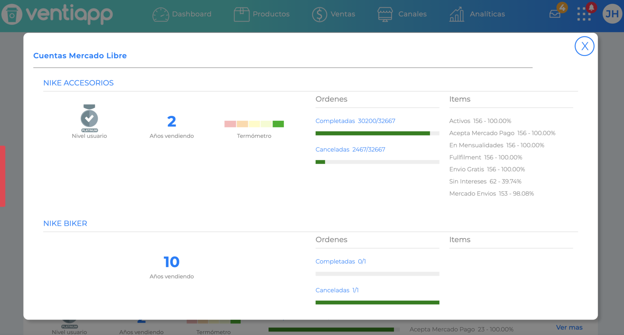This screenshot has height=335, width=624.
Task: Click the Analíticas bar chart icon
Action: click(457, 14)
